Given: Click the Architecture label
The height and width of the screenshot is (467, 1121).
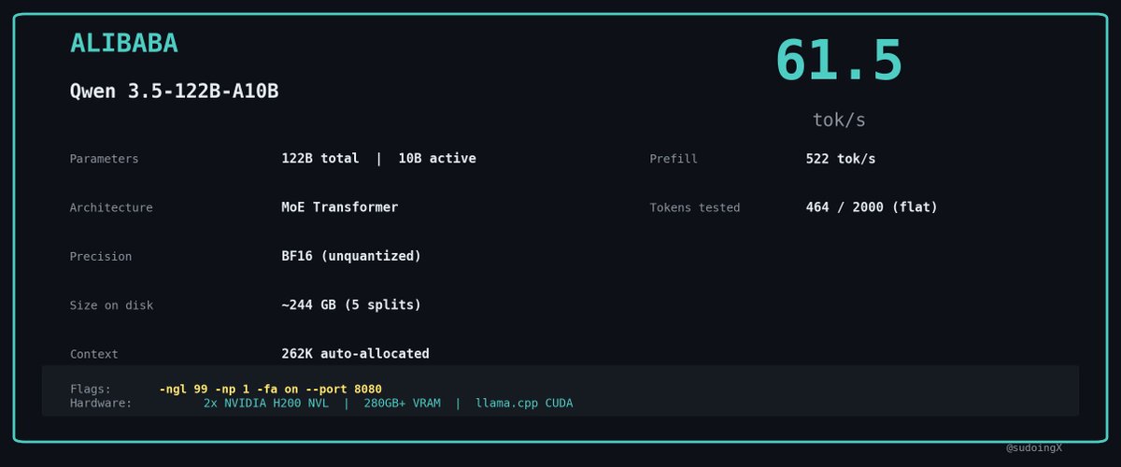Looking at the screenshot, I should (111, 207).
